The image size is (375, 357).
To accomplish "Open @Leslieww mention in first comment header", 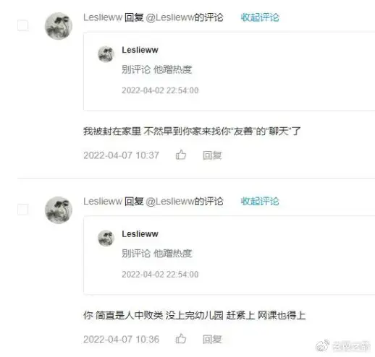I will pyautogui.click(x=170, y=17).
